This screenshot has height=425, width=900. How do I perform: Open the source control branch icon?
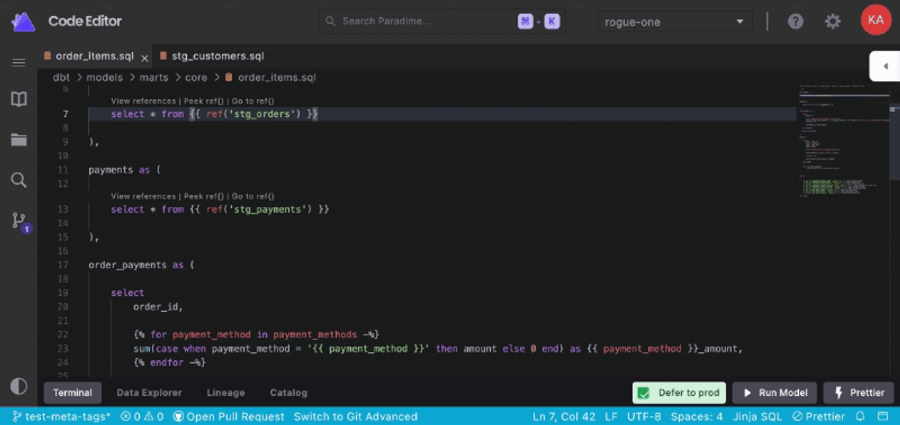coord(19,220)
